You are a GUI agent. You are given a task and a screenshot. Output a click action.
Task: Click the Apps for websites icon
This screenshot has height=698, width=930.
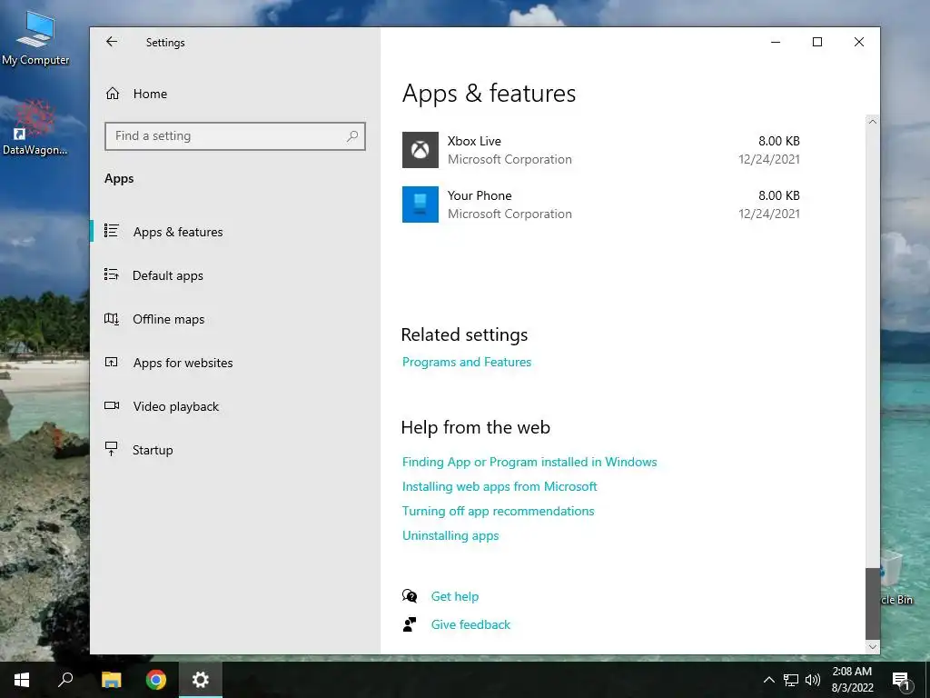pos(112,362)
